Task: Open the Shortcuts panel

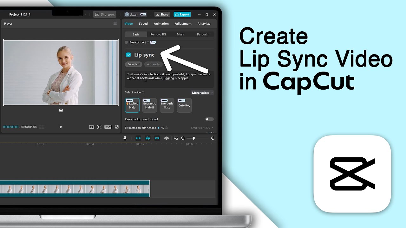Action: pos(105,14)
